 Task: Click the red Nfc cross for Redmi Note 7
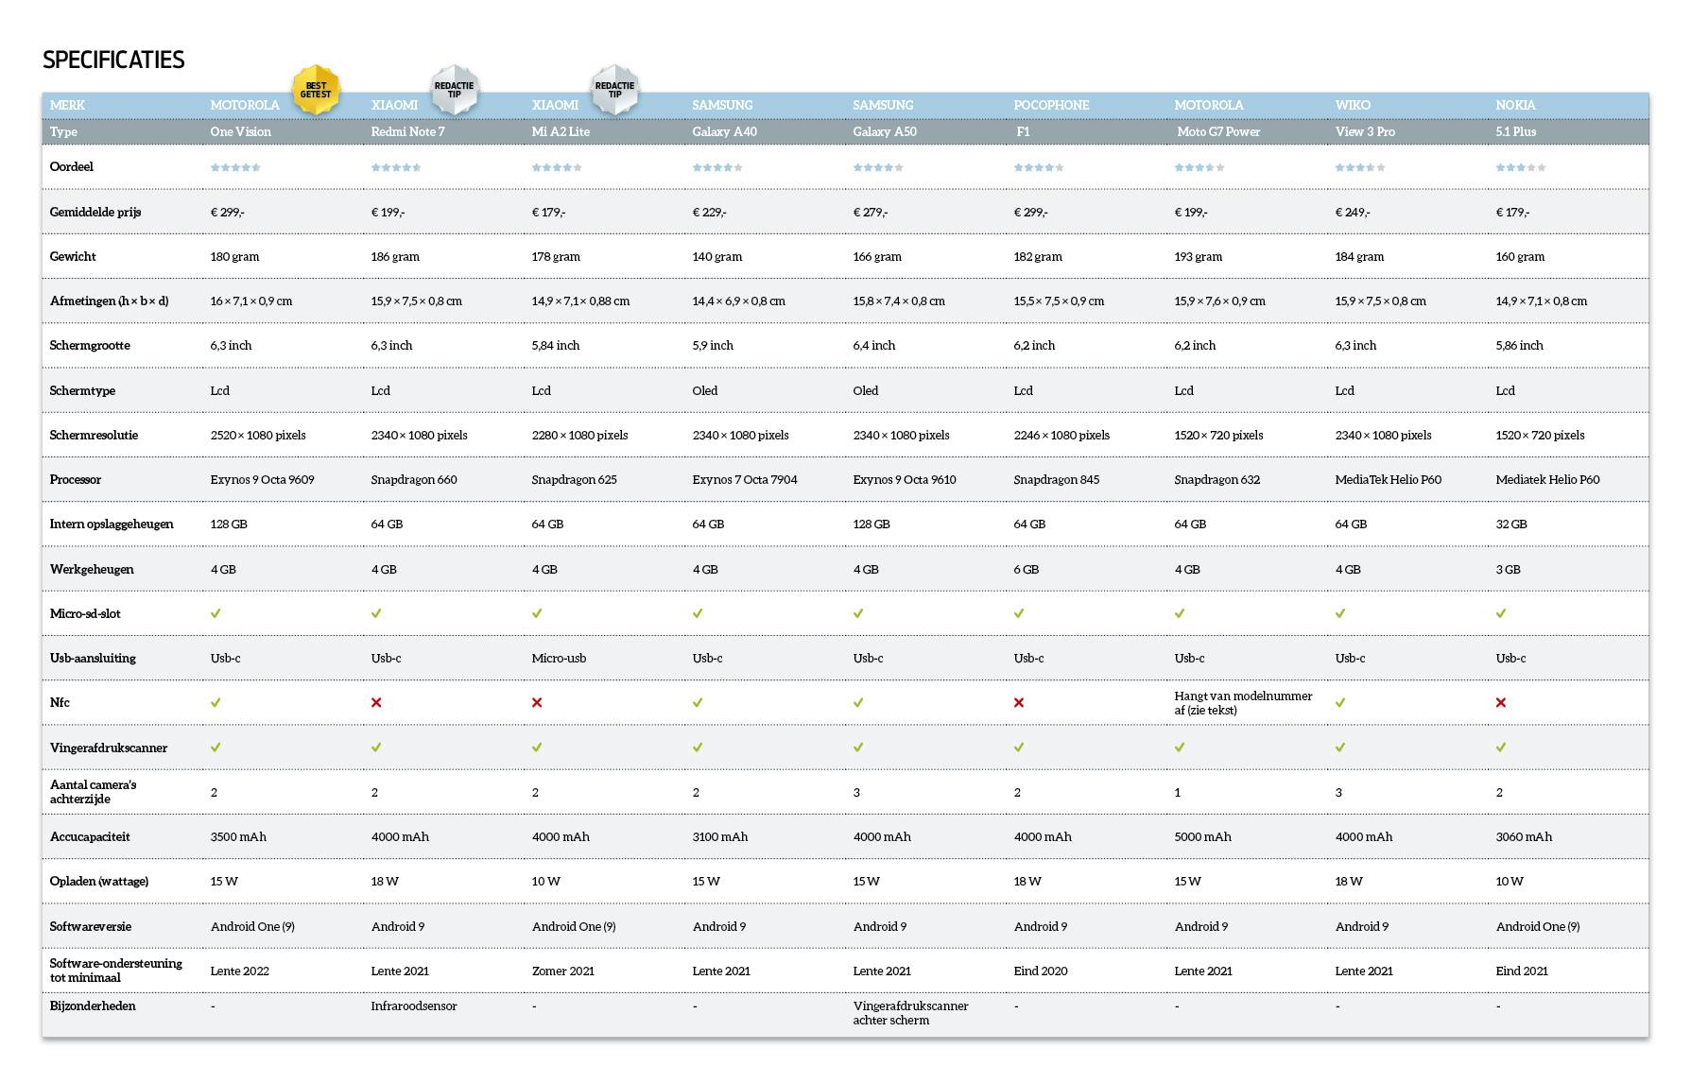pyautogui.click(x=376, y=703)
